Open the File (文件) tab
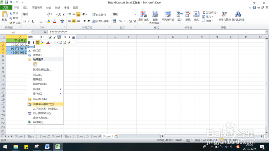 click(6, 8)
